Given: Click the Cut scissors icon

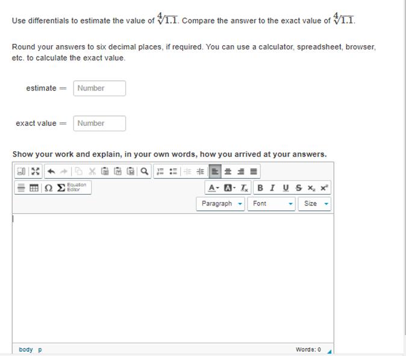Looking at the screenshot, I should click(x=92, y=172).
